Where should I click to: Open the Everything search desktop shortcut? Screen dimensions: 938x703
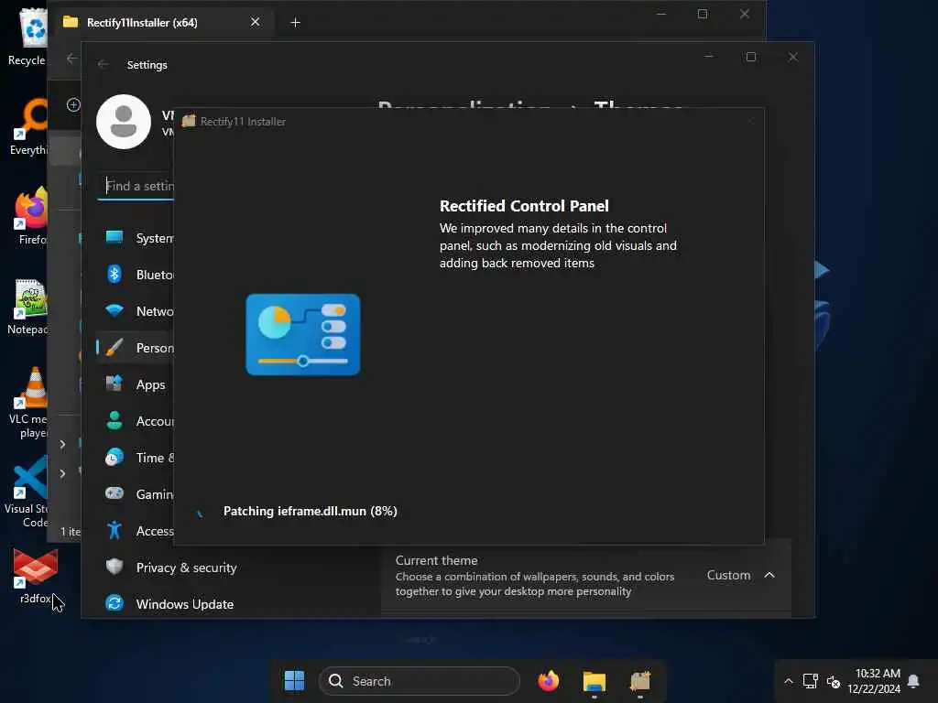point(28,126)
